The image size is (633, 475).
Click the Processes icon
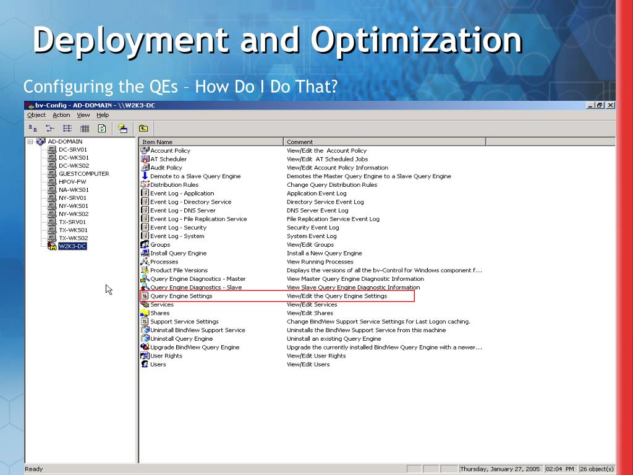point(145,262)
